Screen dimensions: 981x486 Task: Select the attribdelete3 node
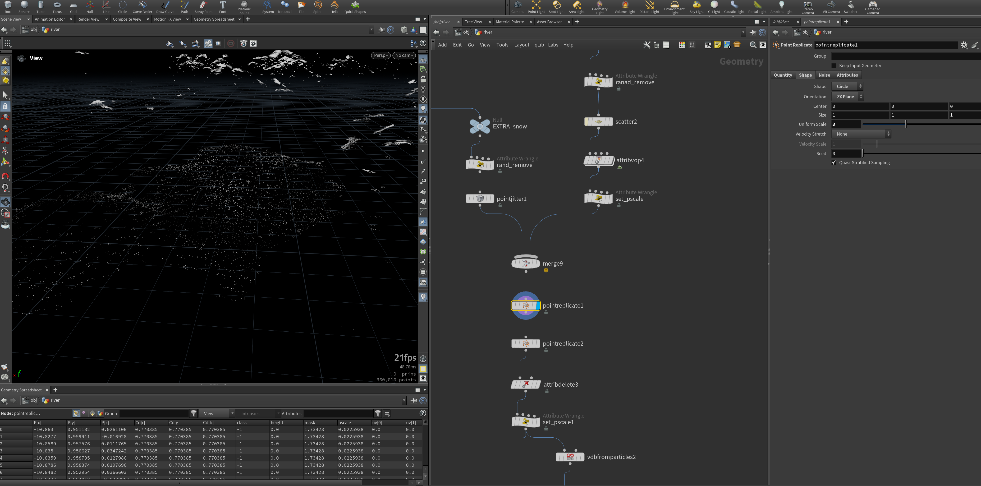point(526,384)
